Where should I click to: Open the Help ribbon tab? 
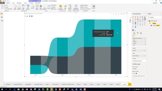25,3
